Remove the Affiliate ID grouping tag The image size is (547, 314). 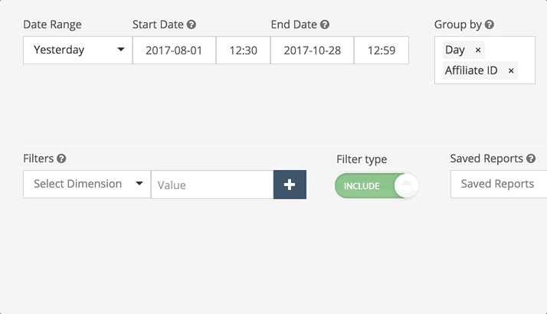(511, 70)
